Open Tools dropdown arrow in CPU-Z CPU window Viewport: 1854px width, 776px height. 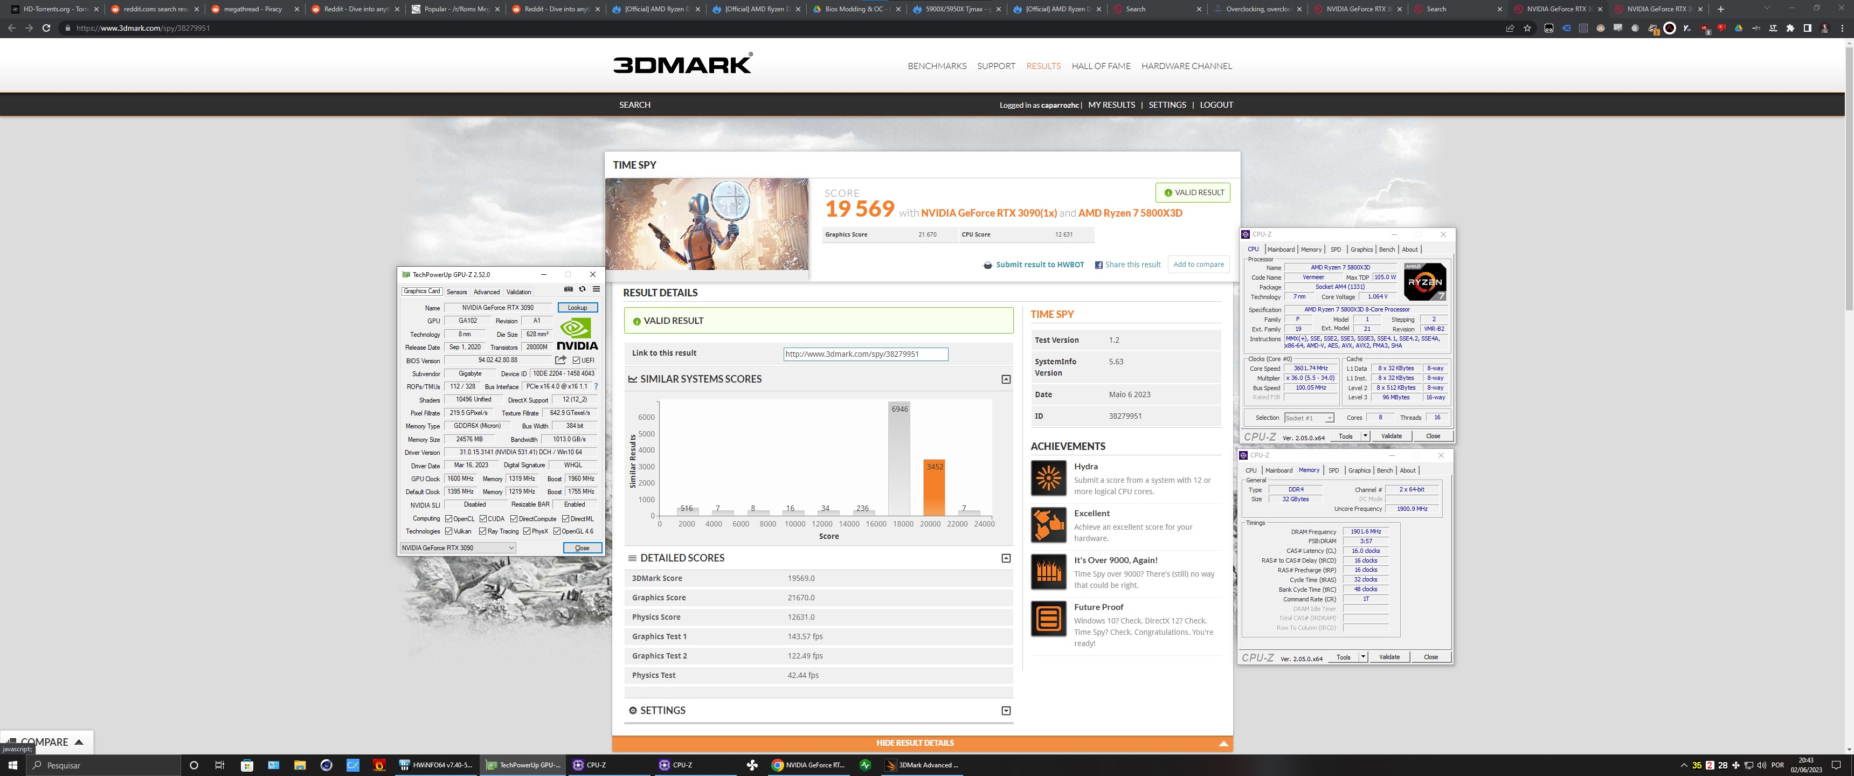pyautogui.click(x=1365, y=436)
